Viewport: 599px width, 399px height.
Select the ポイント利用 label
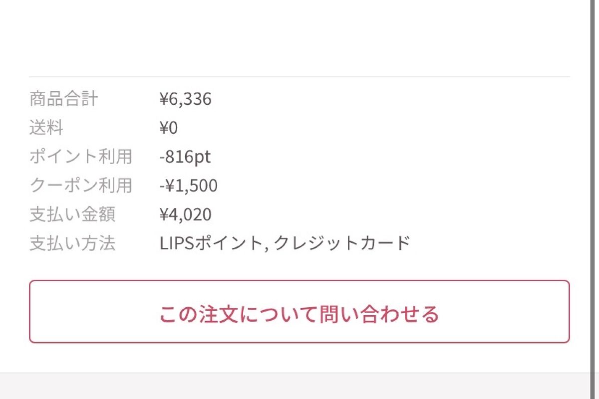point(80,157)
